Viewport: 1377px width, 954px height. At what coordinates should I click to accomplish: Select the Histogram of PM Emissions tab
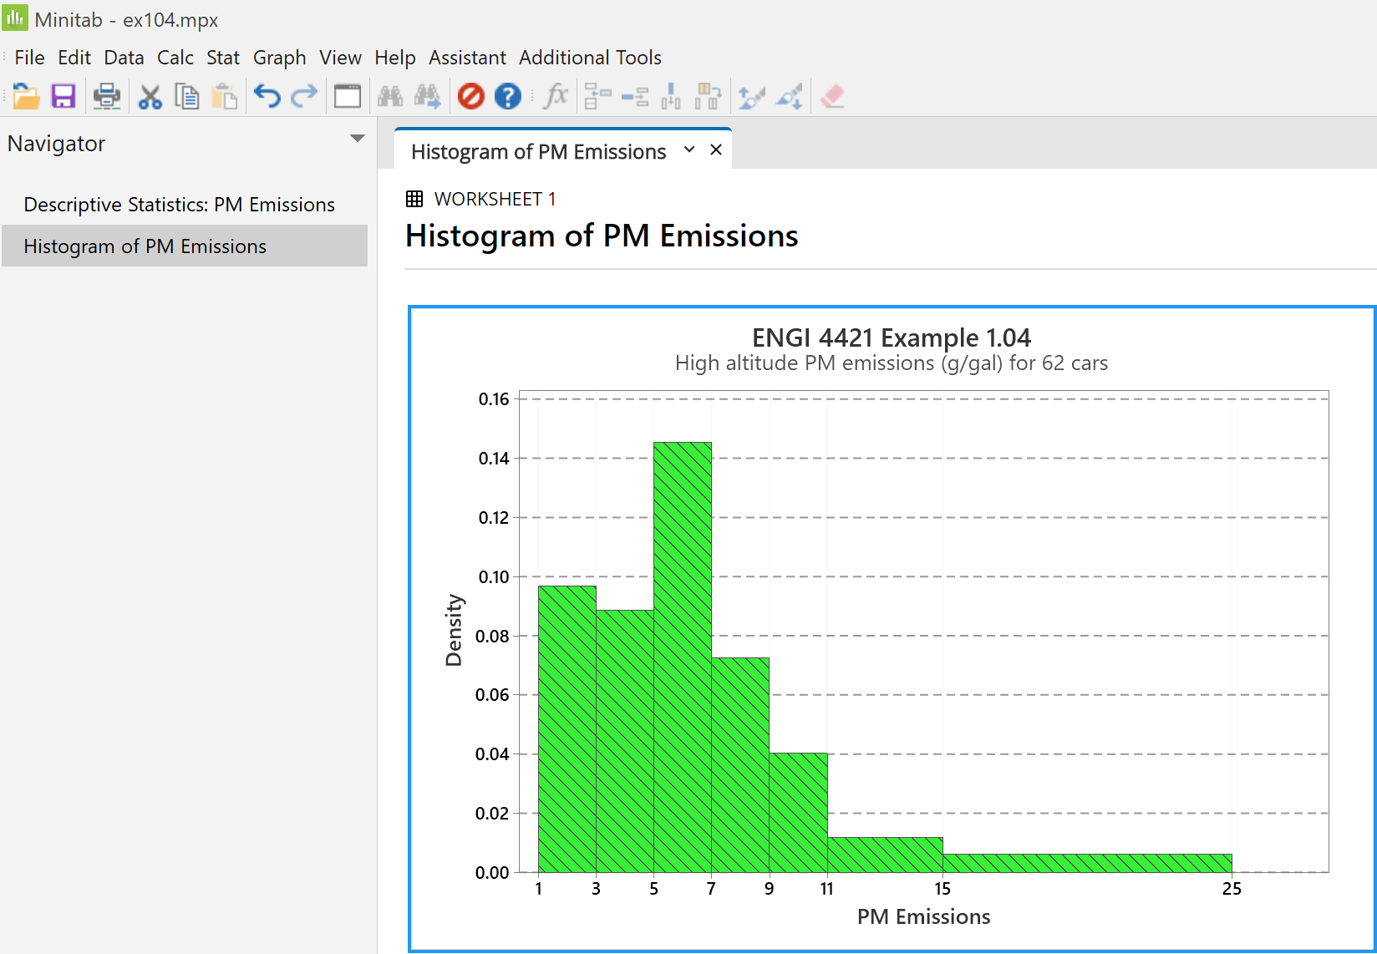pos(539,151)
